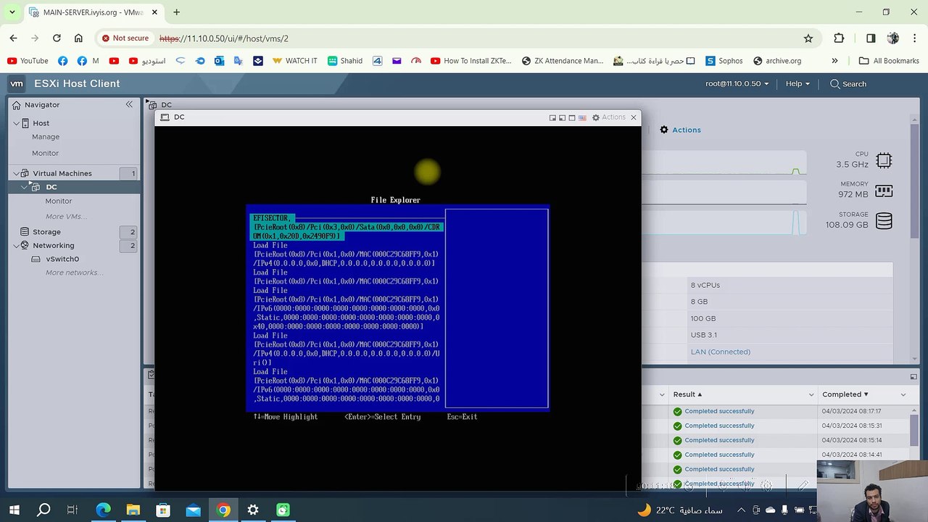Open the WATCH IT bookmark
The height and width of the screenshot is (522, 928).
(x=294, y=61)
